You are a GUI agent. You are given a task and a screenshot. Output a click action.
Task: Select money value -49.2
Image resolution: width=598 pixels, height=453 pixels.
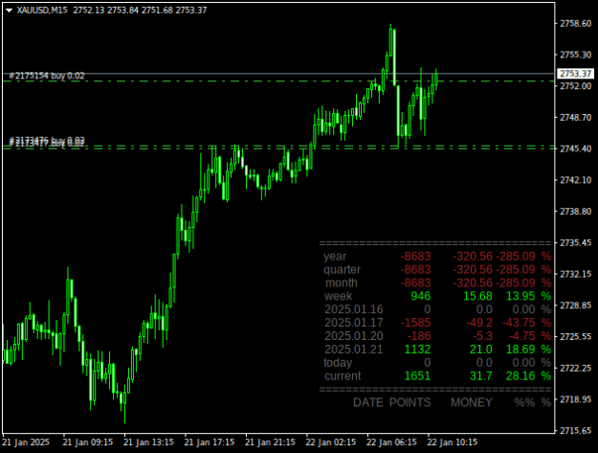[x=479, y=323]
